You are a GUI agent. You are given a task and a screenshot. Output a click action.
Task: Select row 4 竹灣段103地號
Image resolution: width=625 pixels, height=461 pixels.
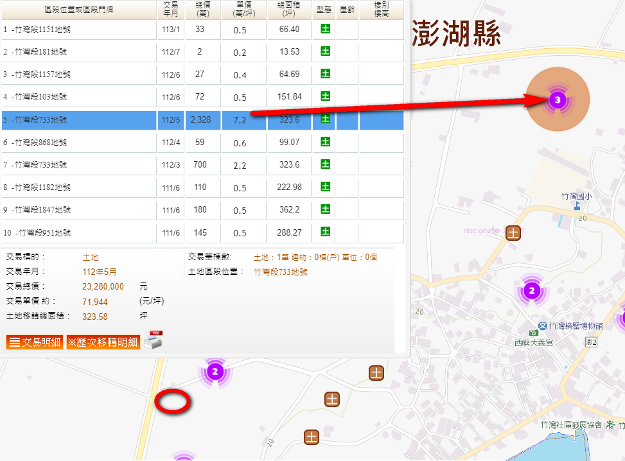pos(39,97)
